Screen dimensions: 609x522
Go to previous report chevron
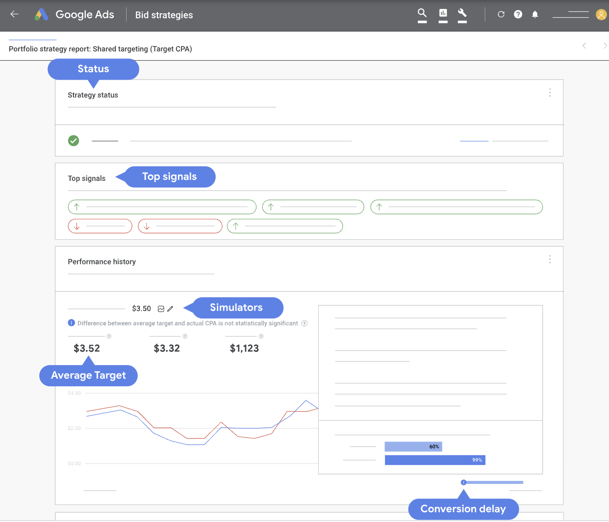[584, 46]
